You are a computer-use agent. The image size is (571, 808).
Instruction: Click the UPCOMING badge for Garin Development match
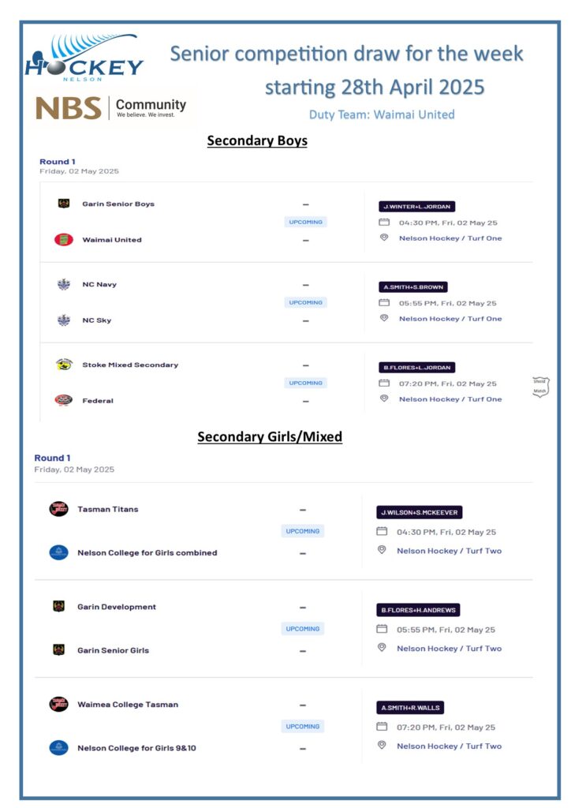(303, 629)
